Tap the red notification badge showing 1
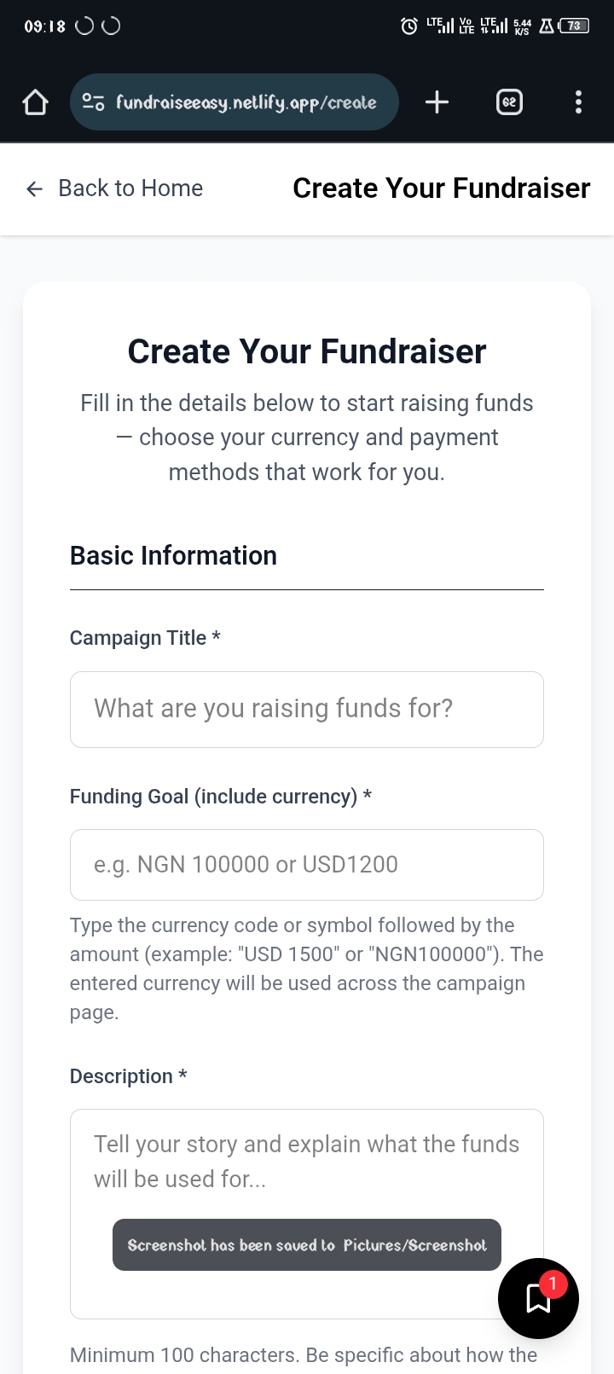The image size is (614, 1374). pos(553,1283)
